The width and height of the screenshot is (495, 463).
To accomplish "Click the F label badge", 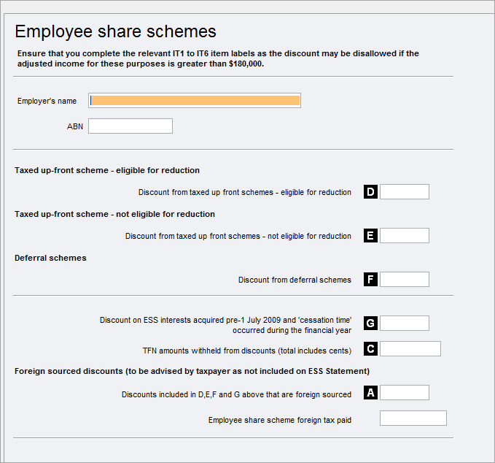I will (x=370, y=280).
